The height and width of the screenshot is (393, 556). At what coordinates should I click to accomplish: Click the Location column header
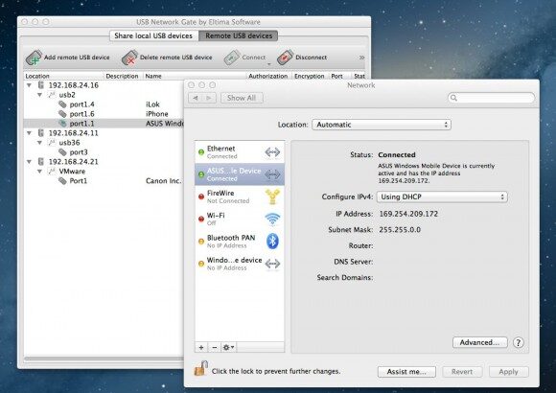(63, 76)
